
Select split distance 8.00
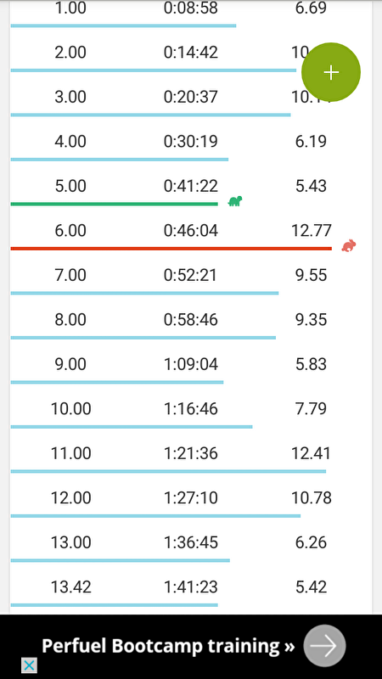tap(70, 320)
